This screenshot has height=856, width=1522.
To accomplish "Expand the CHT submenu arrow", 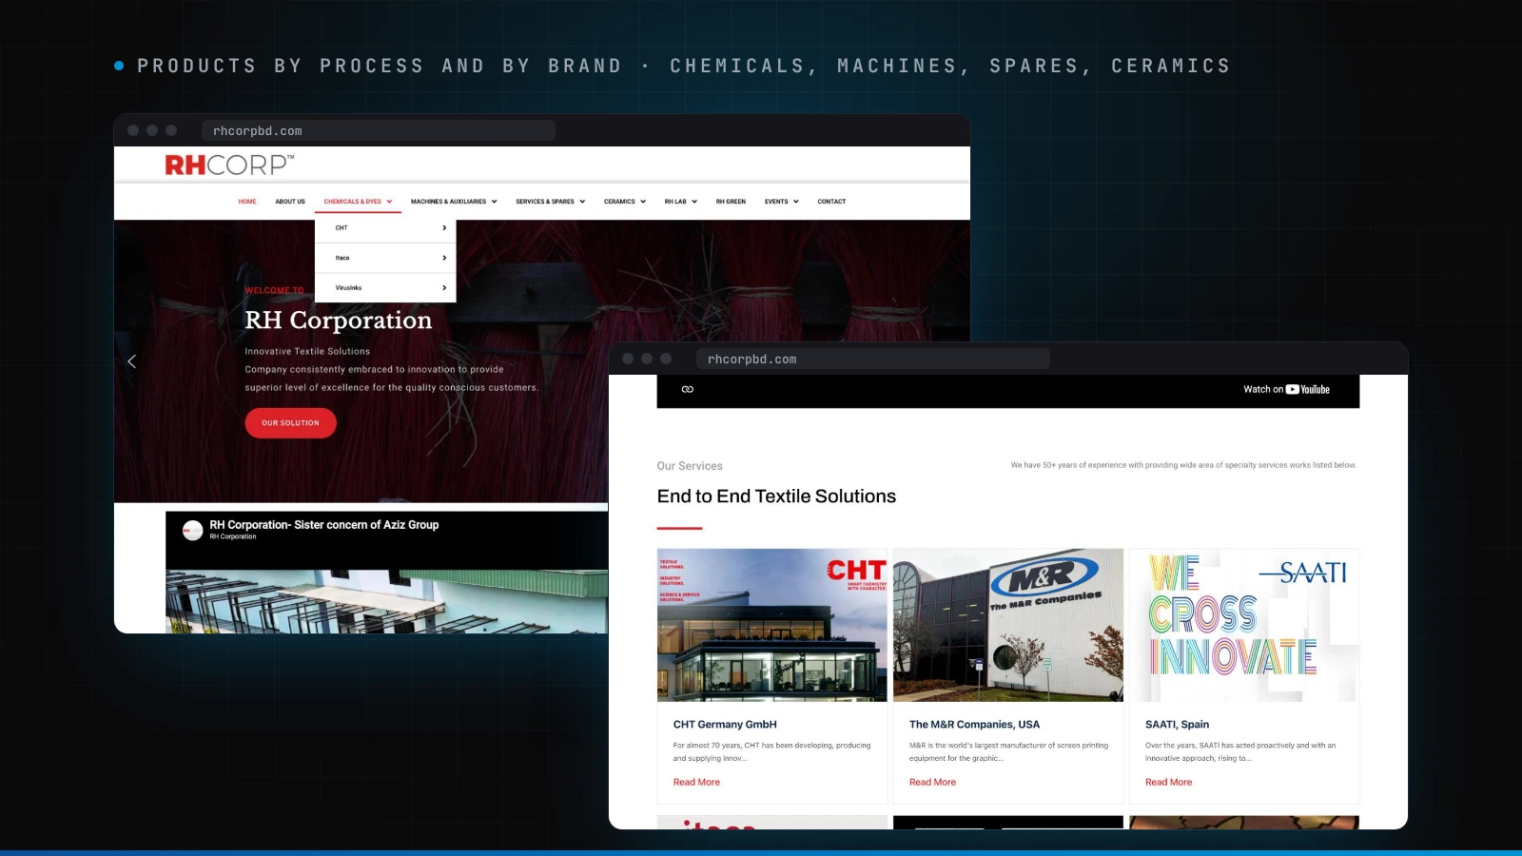I will pos(444,228).
